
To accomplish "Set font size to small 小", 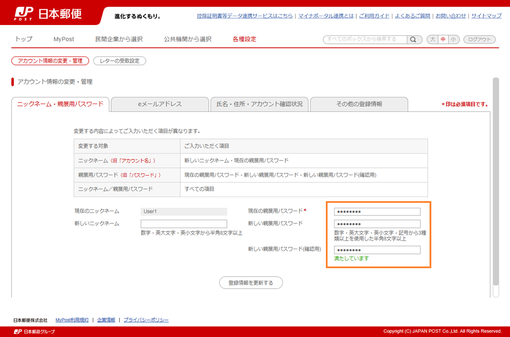I will point(453,39).
